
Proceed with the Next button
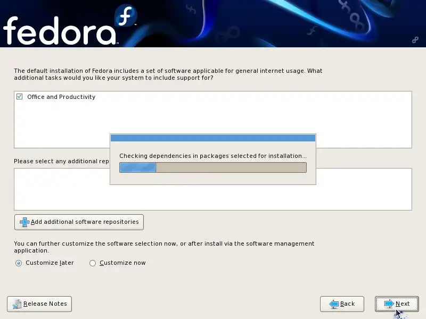[397, 304]
